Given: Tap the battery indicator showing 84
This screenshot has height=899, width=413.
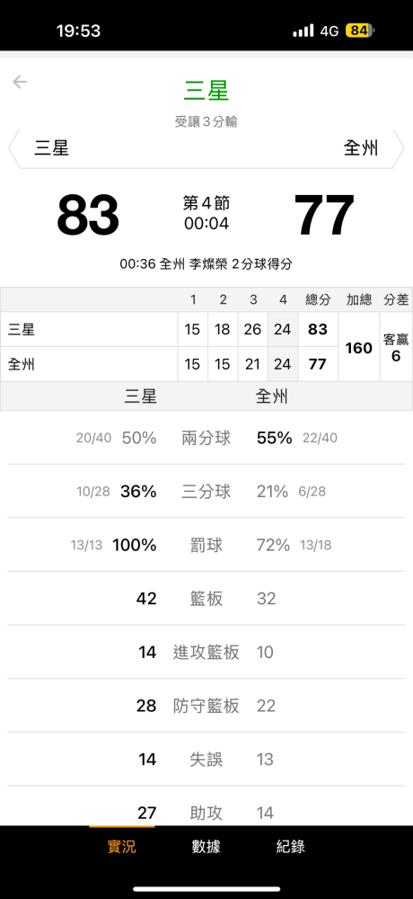Looking at the screenshot, I should 360,31.
